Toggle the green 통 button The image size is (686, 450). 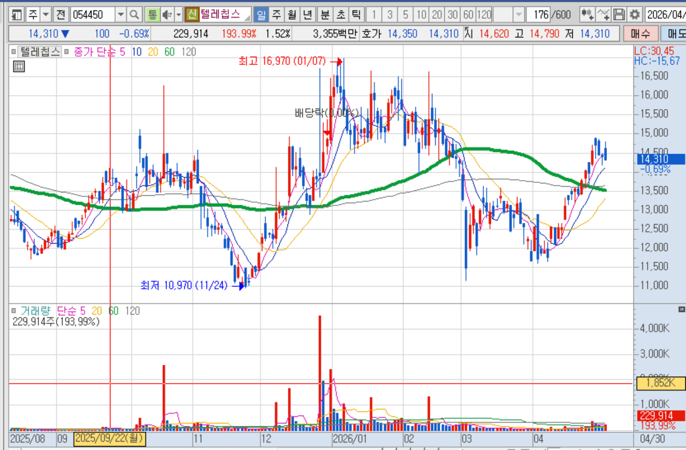(x=152, y=15)
